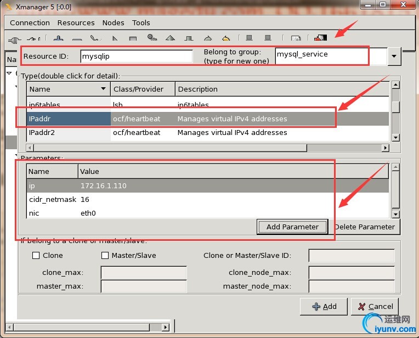
Task: Click the rectangle stop resource icon
Action: click(x=133, y=38)
